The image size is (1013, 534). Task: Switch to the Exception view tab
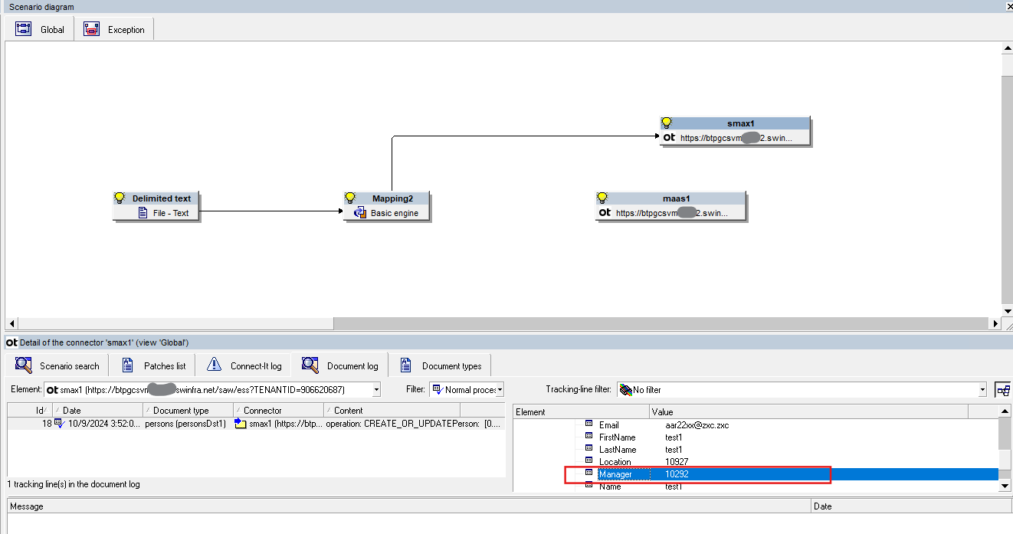[x=113, y=29]
